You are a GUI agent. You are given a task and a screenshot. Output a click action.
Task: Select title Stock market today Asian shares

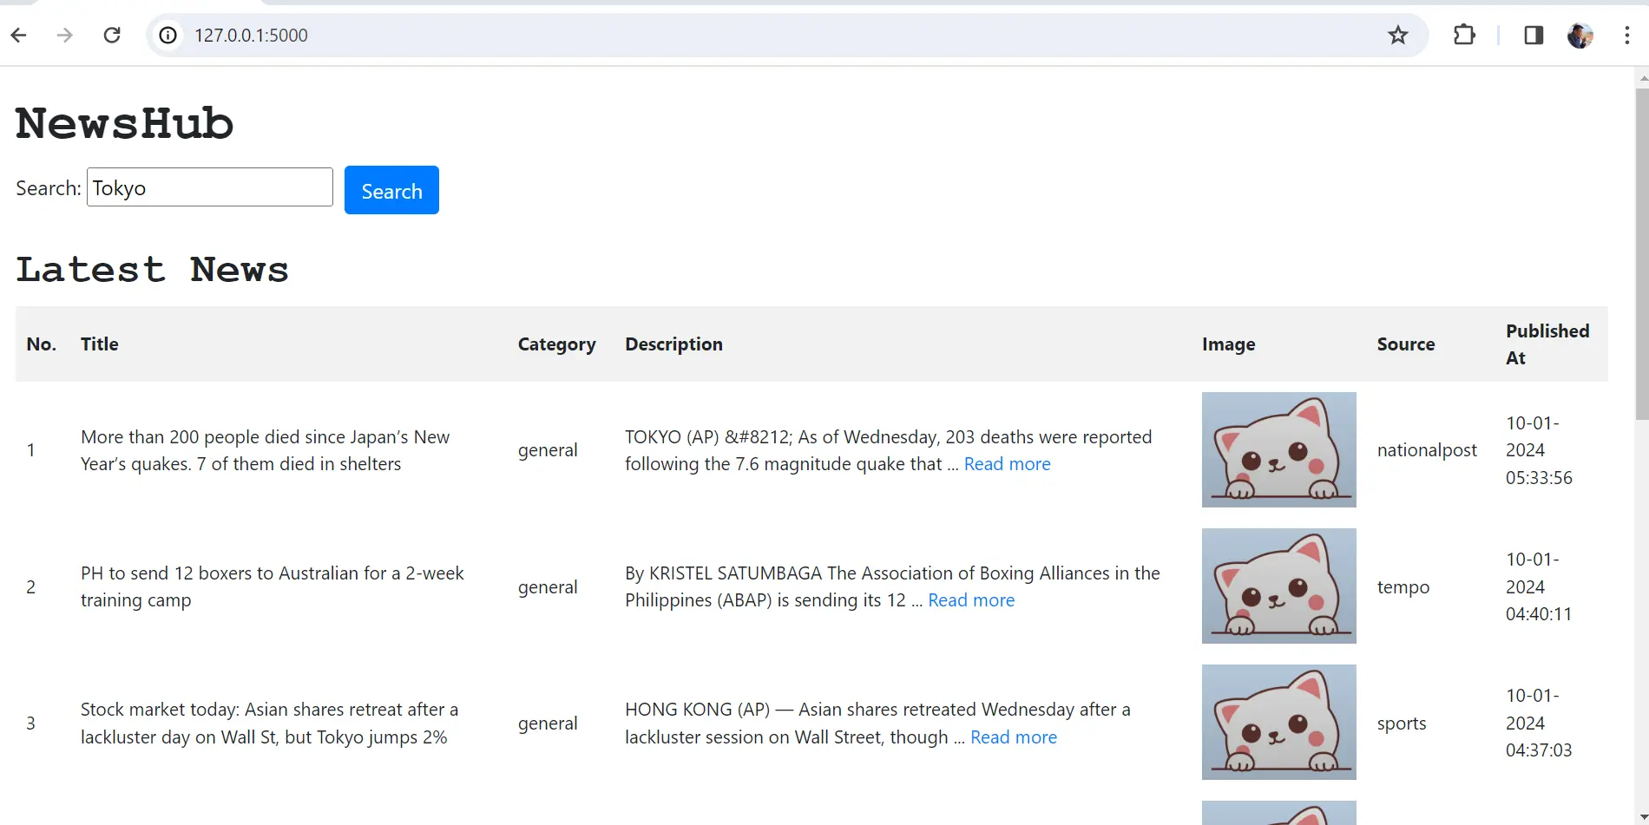point(269,724)
